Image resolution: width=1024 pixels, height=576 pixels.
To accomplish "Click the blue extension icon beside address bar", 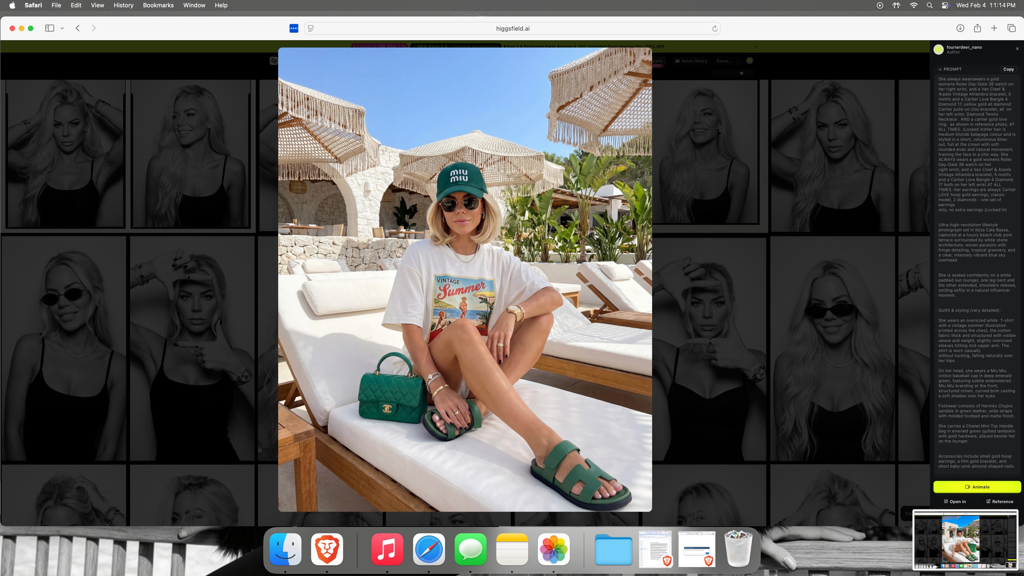I will click(294, 29).
